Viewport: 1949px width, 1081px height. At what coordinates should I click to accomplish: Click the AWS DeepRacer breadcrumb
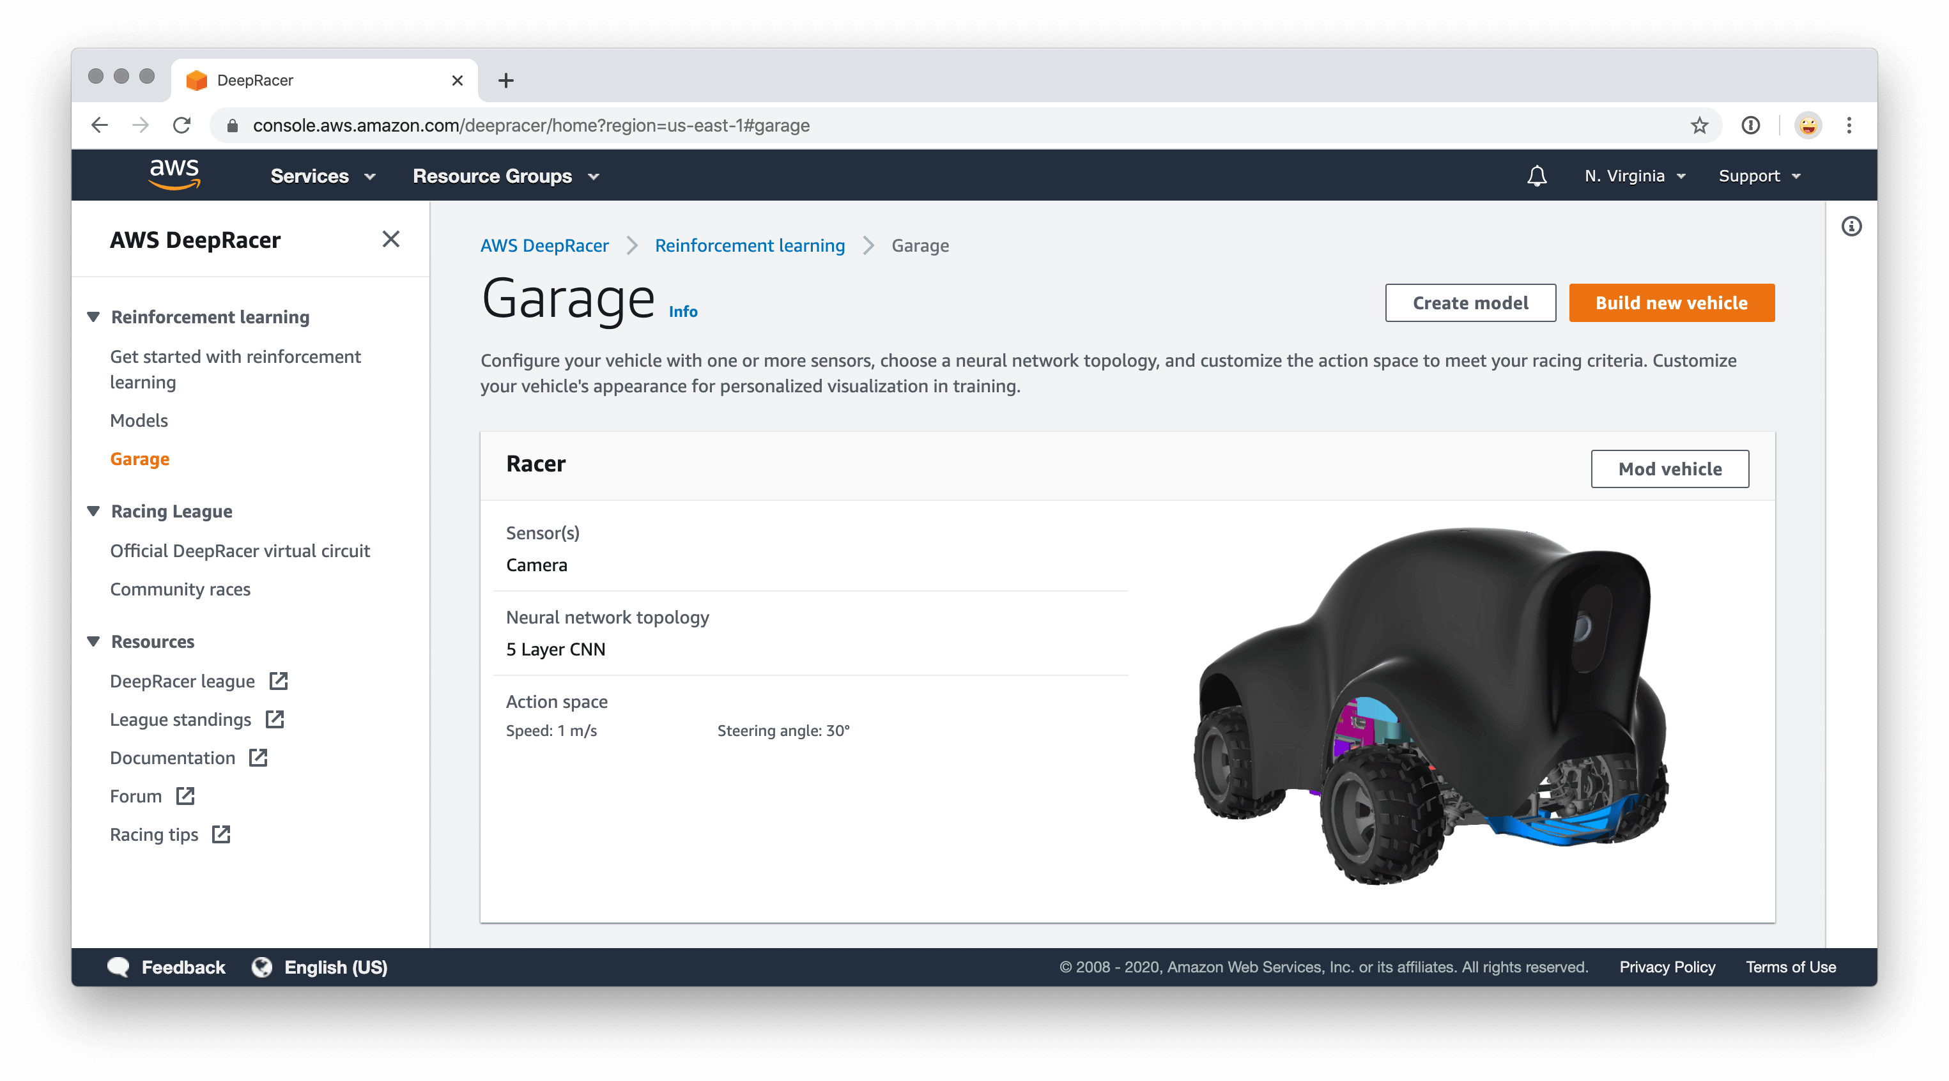coord(544,245)
